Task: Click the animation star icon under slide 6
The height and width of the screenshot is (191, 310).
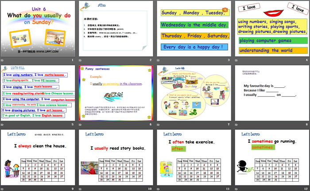Action: click(80, 125)
